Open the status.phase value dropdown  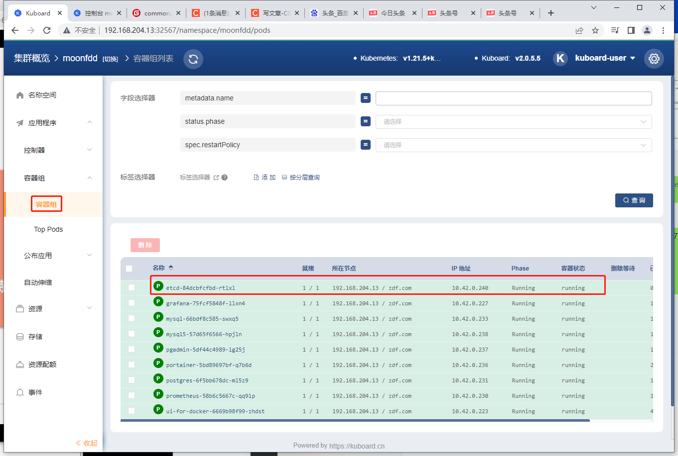(x=514, y=122)
